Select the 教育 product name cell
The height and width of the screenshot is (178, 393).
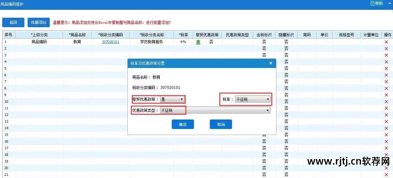(x=78, y=42)
